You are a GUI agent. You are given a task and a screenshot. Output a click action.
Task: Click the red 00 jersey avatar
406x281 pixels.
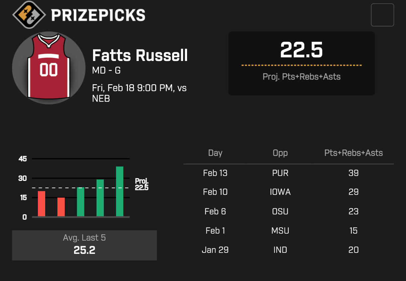coord(49,68)
